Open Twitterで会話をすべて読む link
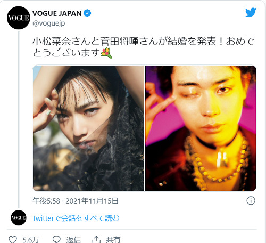This screenshot has width=266, height=243. 76,218
